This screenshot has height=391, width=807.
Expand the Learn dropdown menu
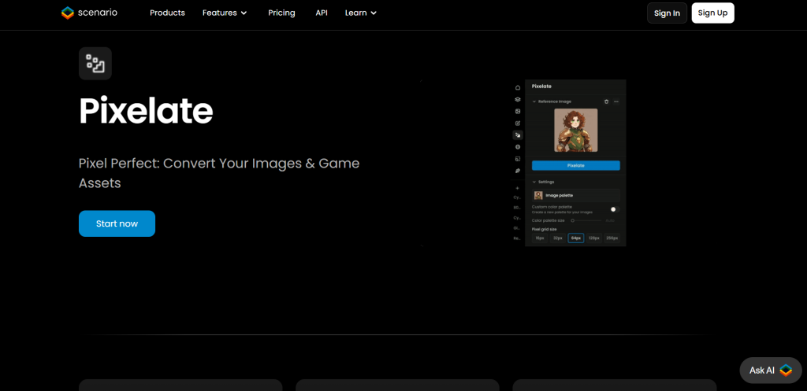(361, 13)
